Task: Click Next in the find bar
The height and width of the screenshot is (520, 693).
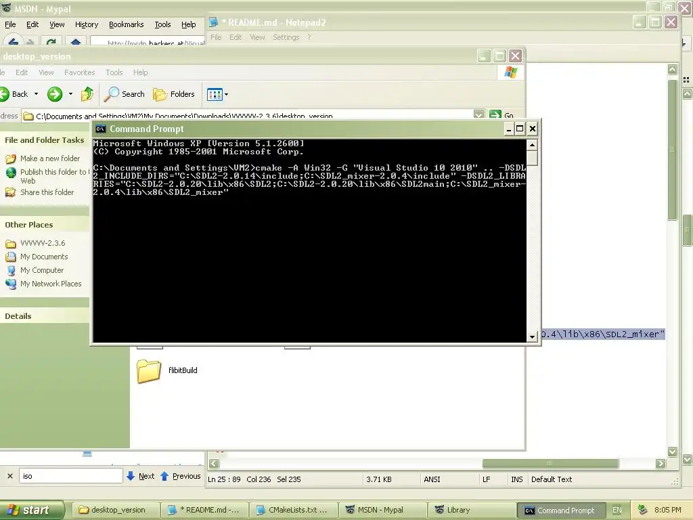Action: pyautogui.click(x=141, y=476)
